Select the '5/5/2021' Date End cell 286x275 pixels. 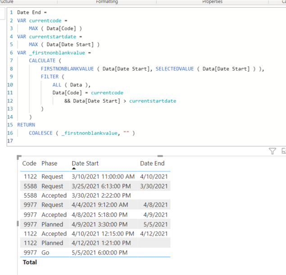click(x=155, y=224)
